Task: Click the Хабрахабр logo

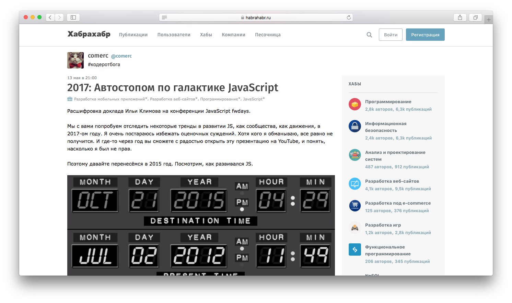Action: tap(89, 34)
